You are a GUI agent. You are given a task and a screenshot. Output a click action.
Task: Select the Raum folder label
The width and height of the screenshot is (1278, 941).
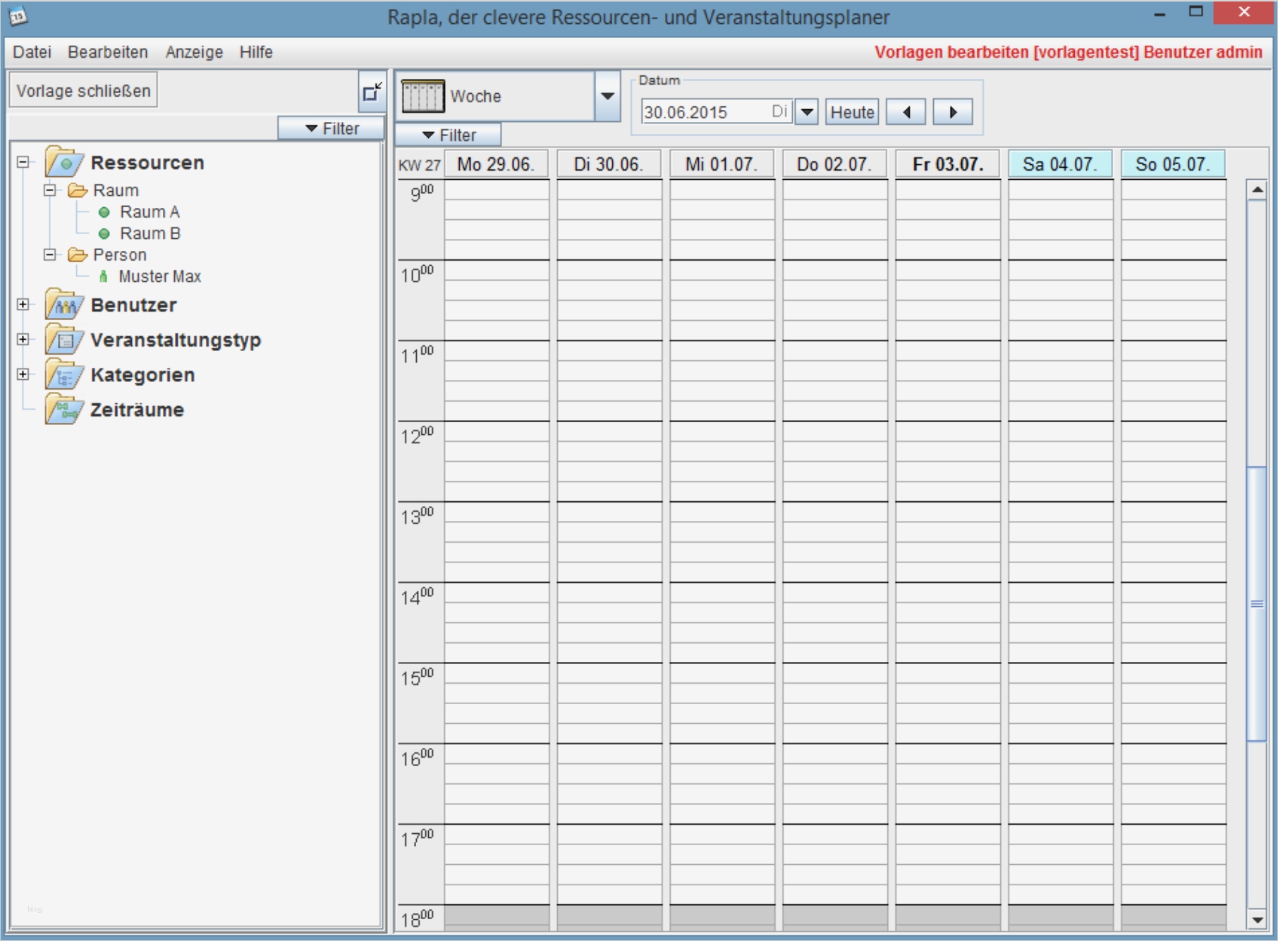pos(116,190)
